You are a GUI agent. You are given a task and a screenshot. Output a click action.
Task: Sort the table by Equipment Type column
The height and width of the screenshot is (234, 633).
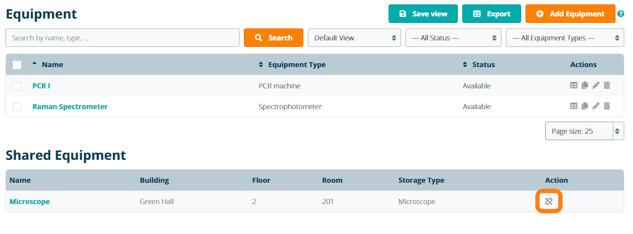pyautogui.click(x=292, y=65)
